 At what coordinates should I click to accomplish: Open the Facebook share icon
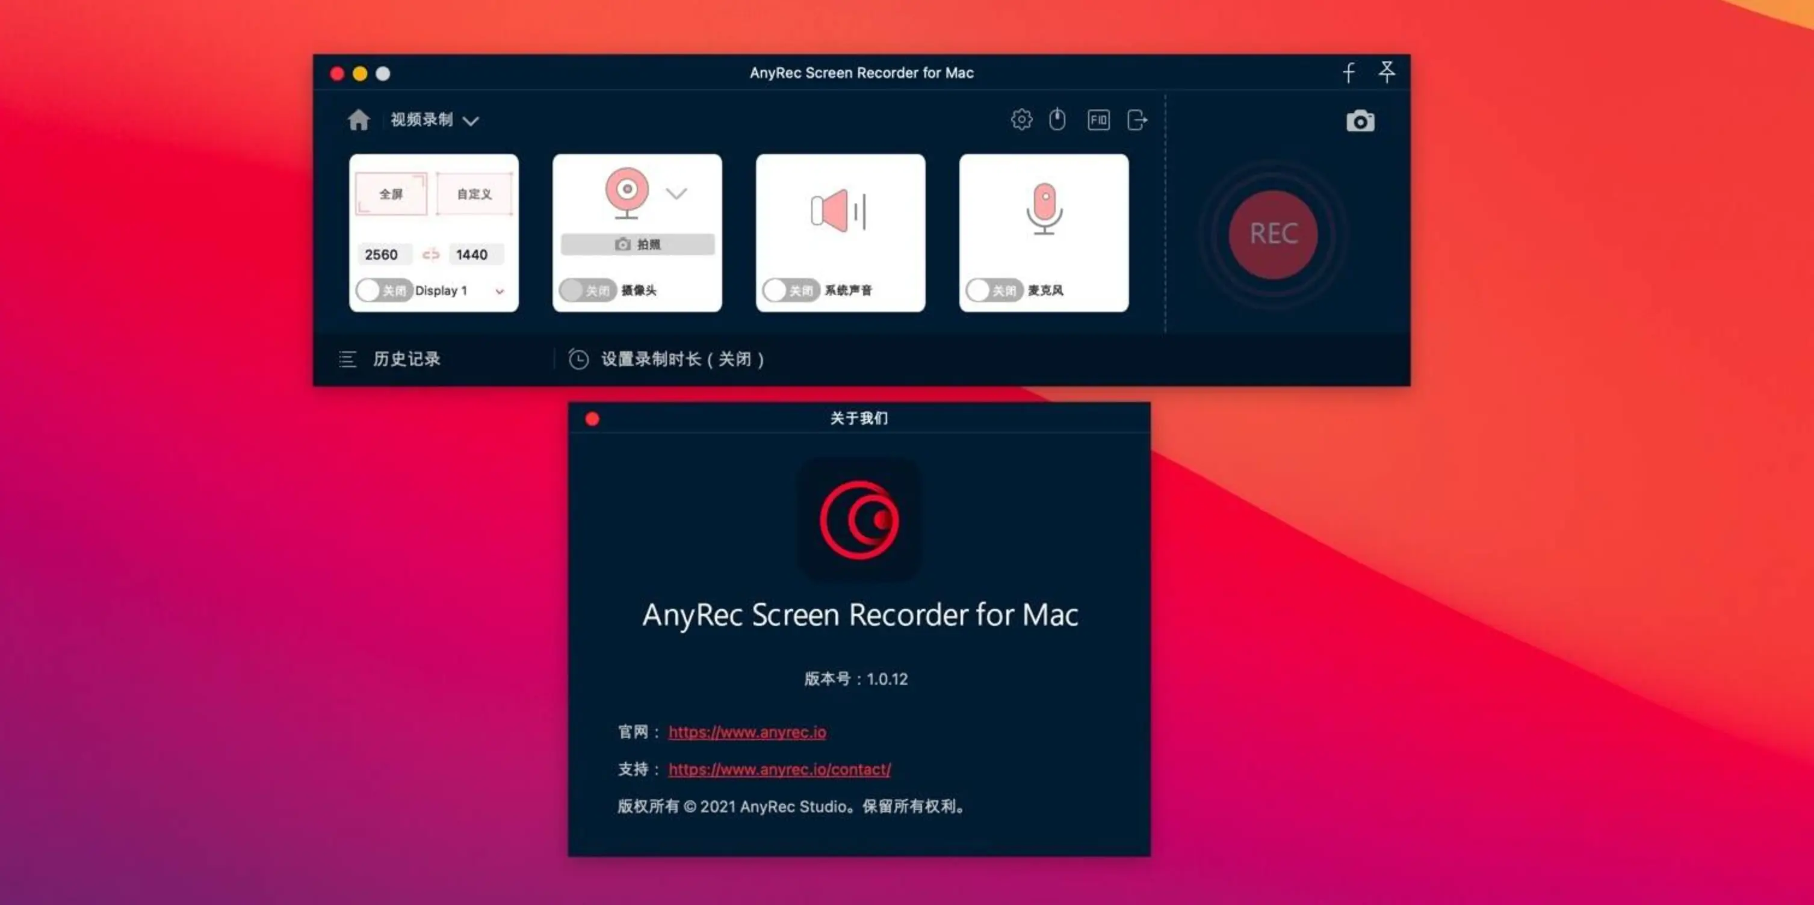[1349, 73]
